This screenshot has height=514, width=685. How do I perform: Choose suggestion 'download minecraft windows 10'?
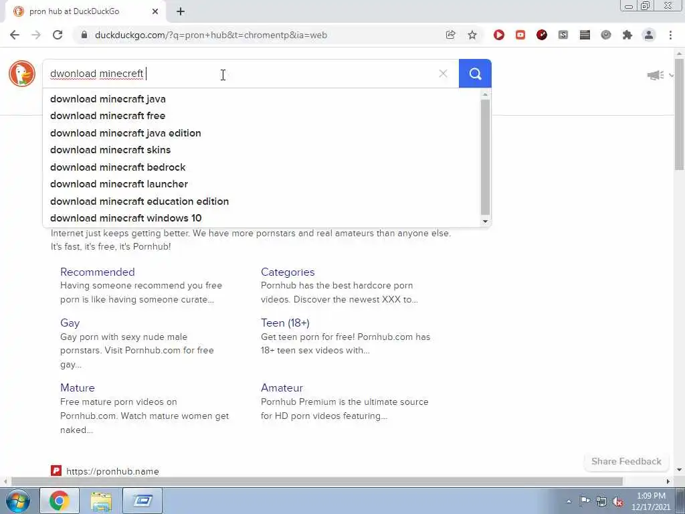point(262,218)
